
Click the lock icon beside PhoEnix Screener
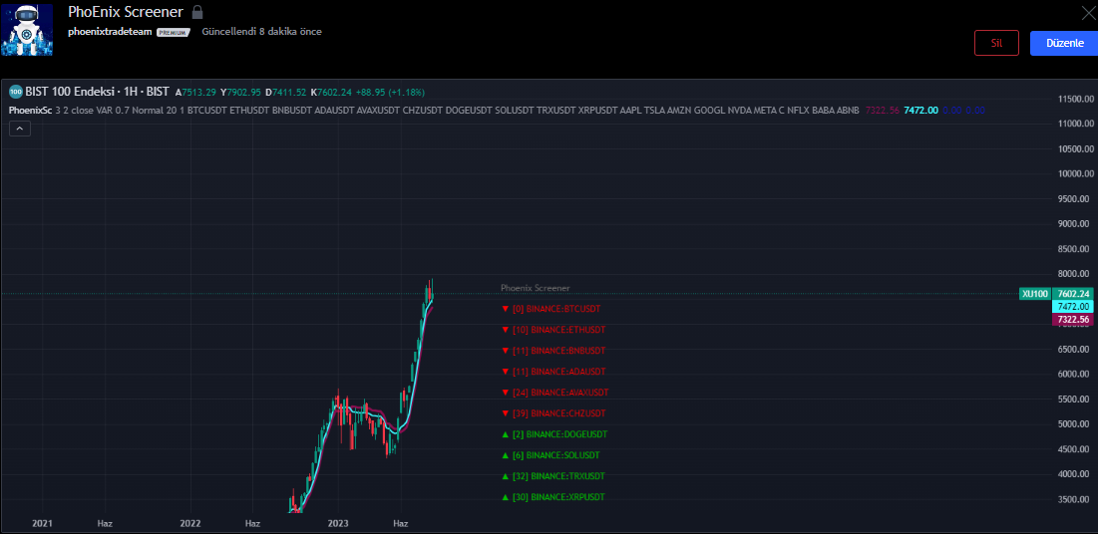tap(197, 13)
